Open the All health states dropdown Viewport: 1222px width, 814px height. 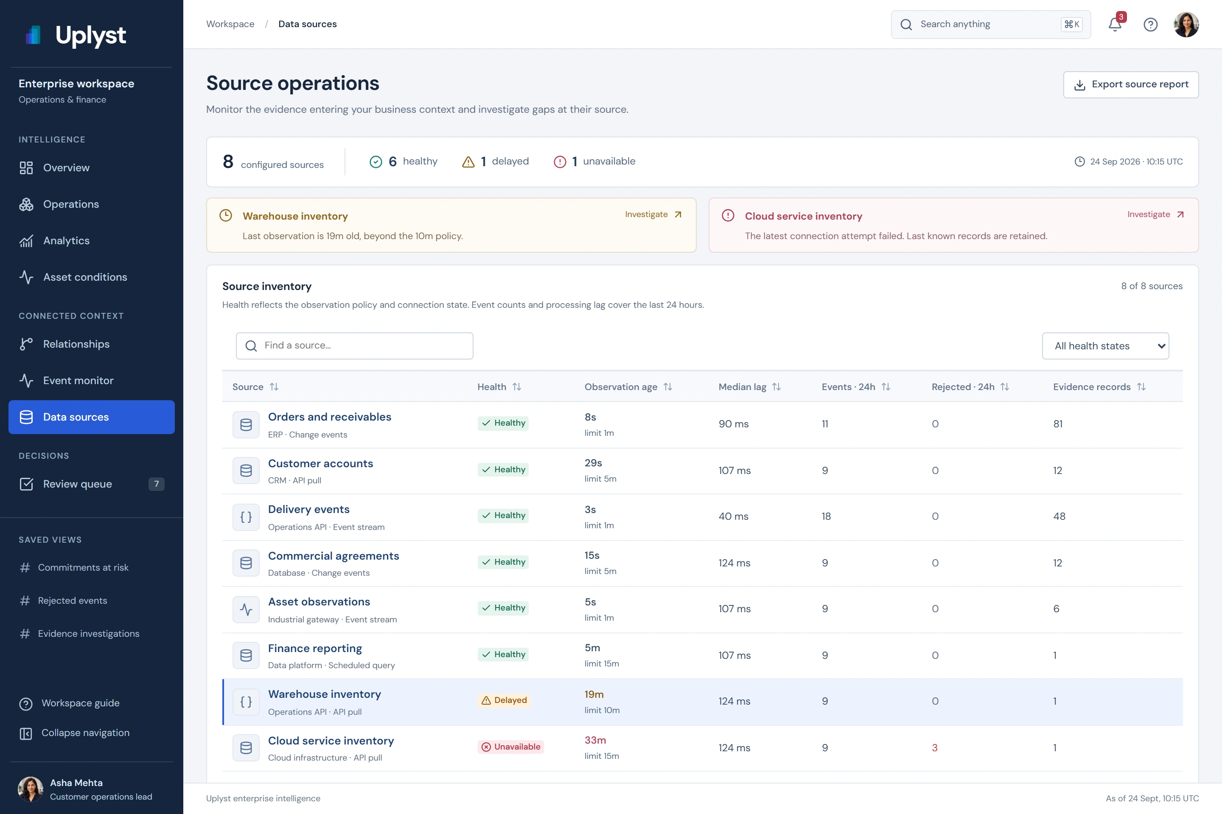pyautogui.click(x=1105, y=346)
